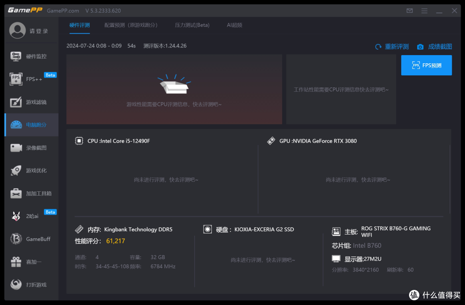Click the Beta badge next to FPS++
The image size is (465, 305).
click(50, 75)
